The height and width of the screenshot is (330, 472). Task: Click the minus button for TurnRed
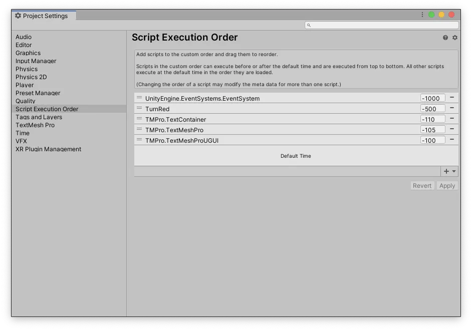point(452,108)
